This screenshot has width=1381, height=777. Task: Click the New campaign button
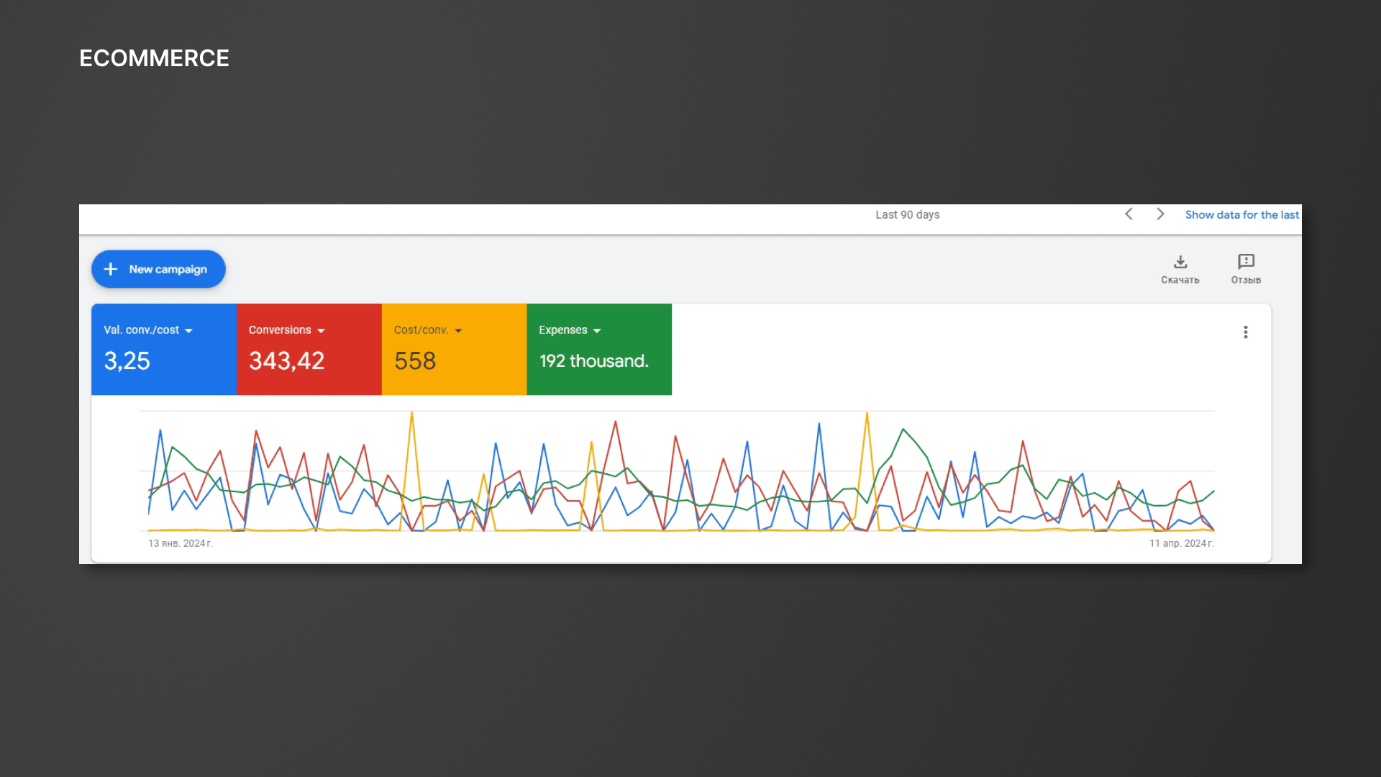pos(158,269)
